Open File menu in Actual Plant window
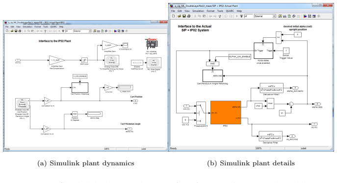Viewport: 337px width, 183px height. (x=173, y=11)
